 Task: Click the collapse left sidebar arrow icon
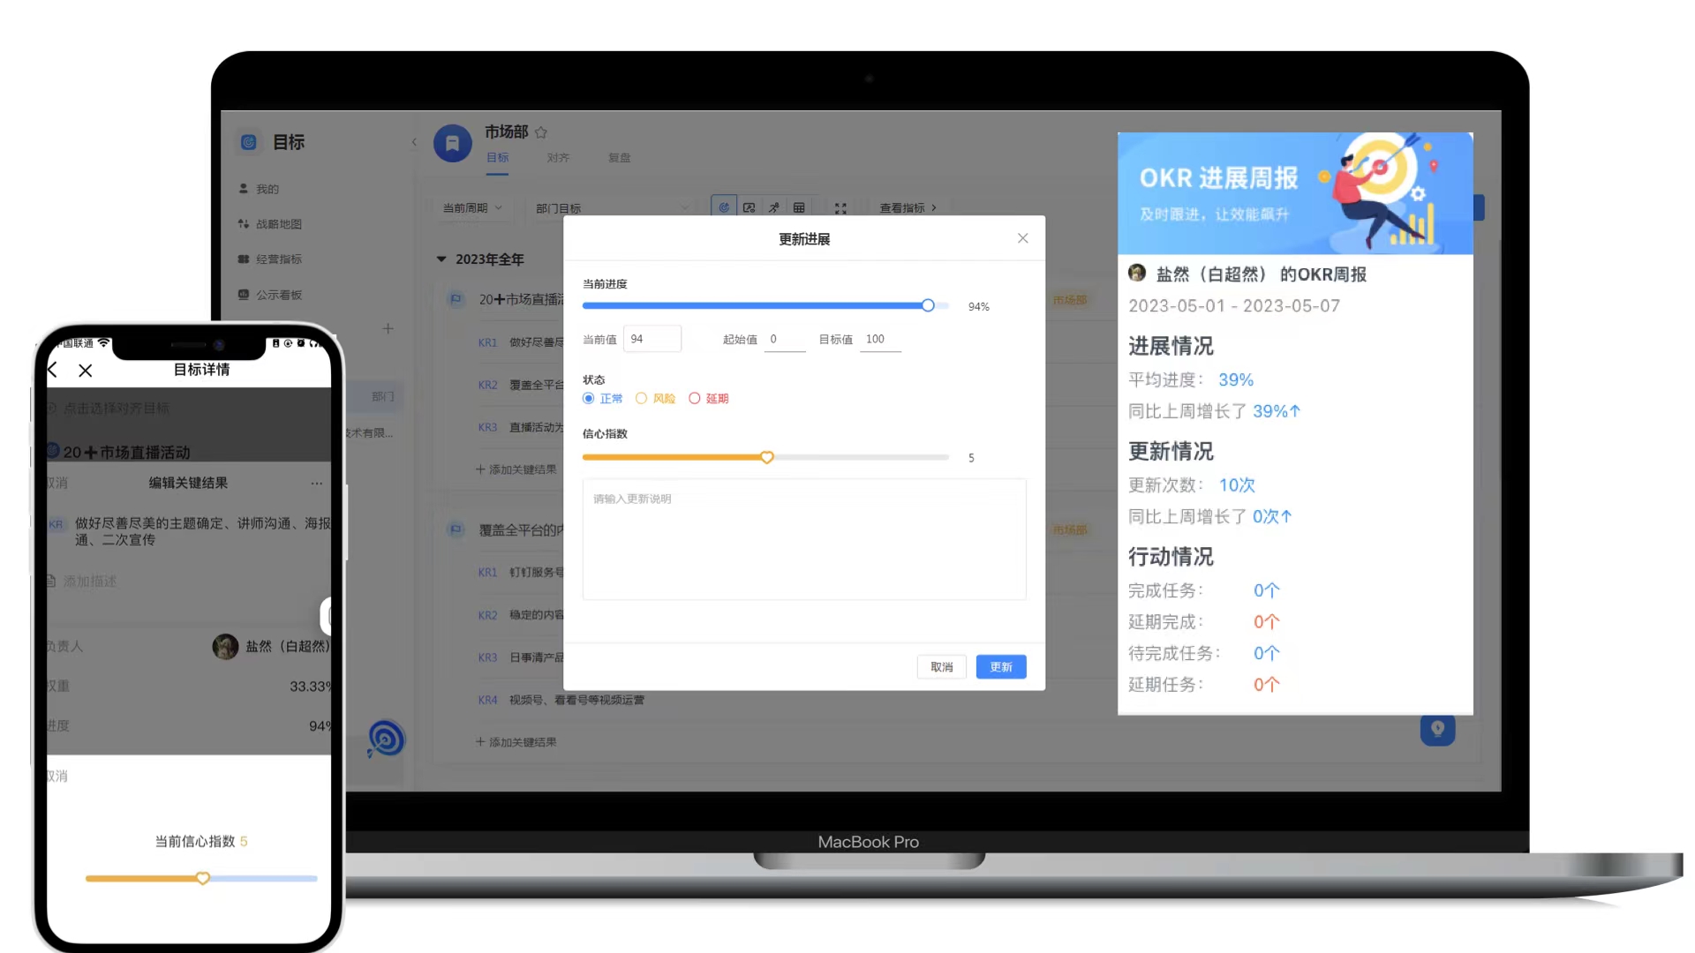[x=416, y=141]
